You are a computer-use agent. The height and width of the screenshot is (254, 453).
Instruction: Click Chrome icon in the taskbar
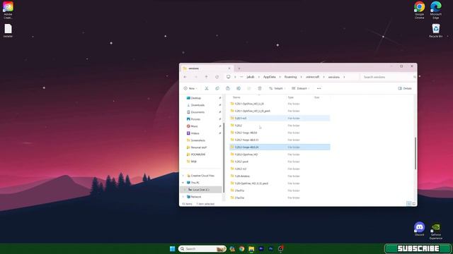click(242, 249)
